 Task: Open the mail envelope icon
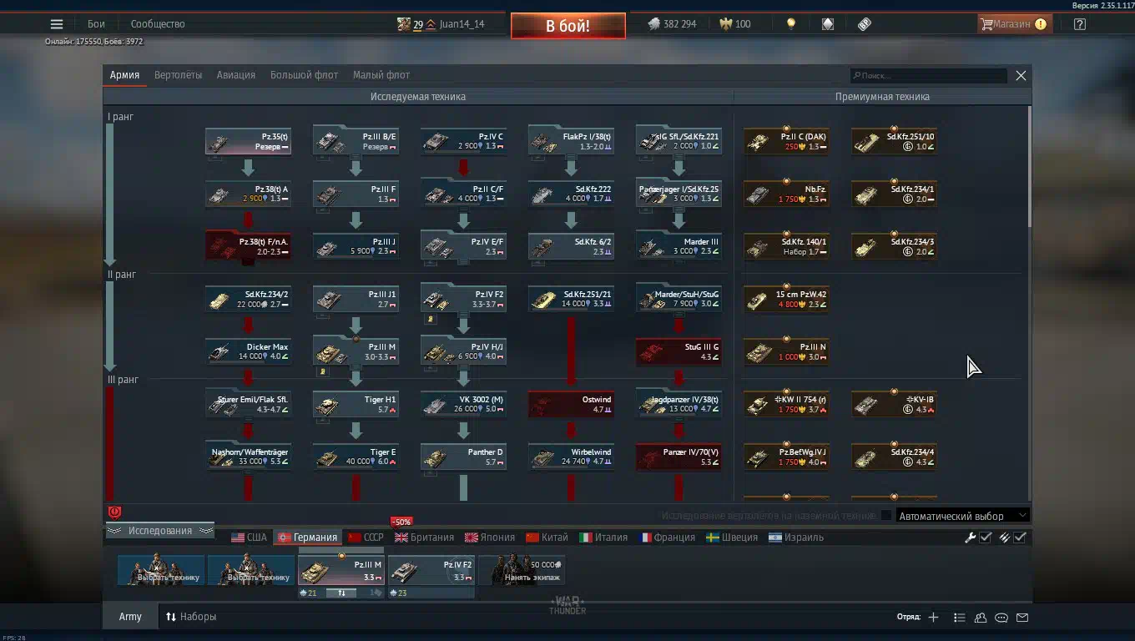click(1022, 618)
